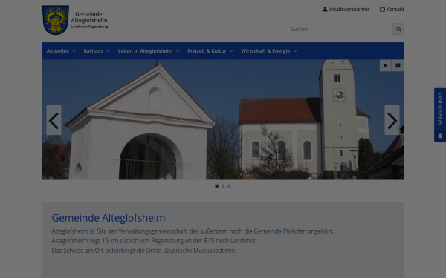
Task: Click the sentence mentioning Dritte Bayerische Musikakademie
Action: tap(144, 251)
